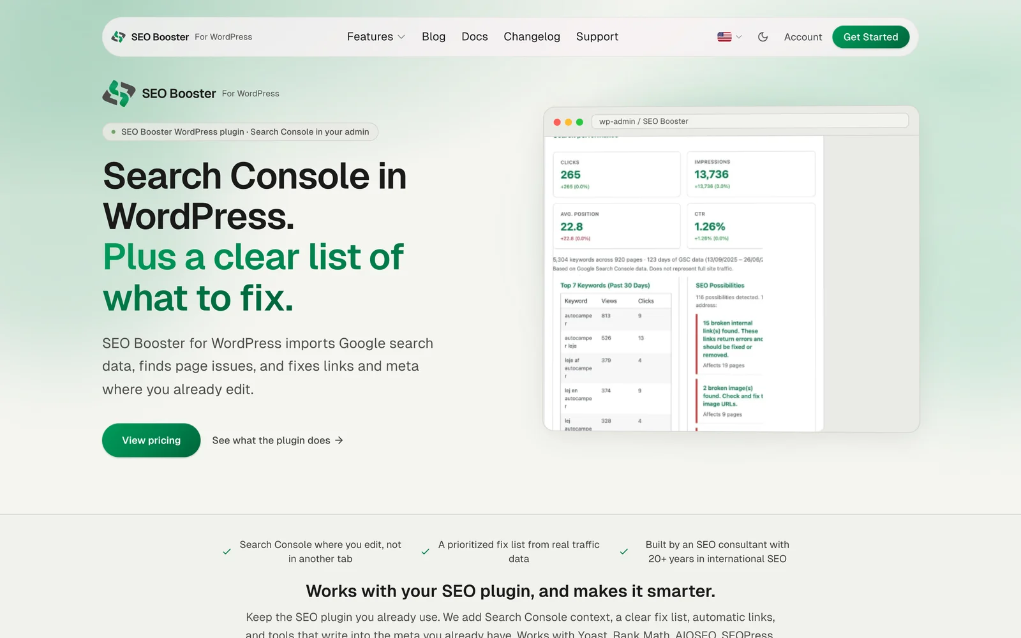Click the Keyword column header

(576, 301)
